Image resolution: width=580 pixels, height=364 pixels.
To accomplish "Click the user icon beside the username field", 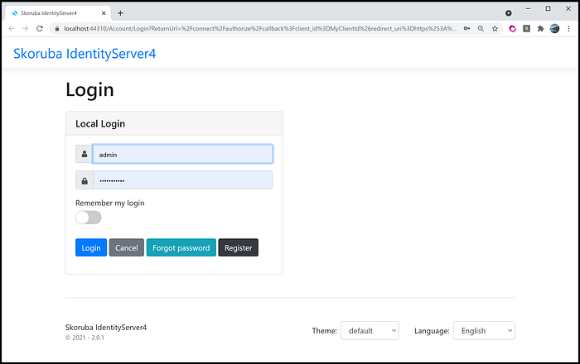I will pos(85,154).
